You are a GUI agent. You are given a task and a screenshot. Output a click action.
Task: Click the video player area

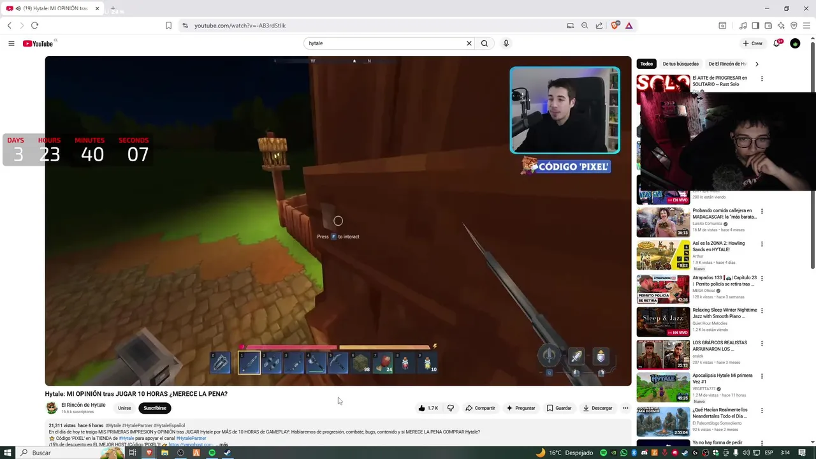338,221
